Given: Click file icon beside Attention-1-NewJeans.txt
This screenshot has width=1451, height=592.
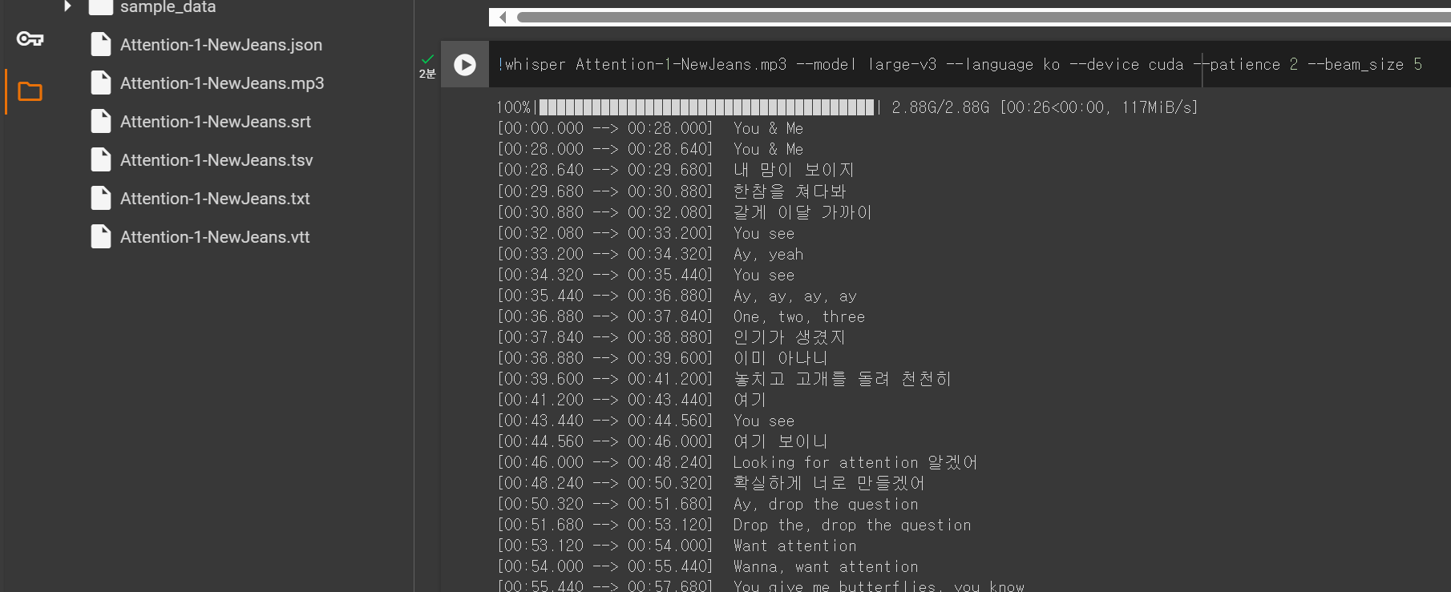Looking at the screenshot, I should click(x=101, y=199).
